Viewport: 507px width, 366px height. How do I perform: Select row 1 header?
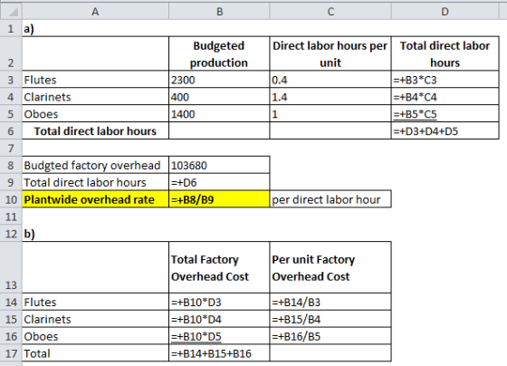click(11, 28)
